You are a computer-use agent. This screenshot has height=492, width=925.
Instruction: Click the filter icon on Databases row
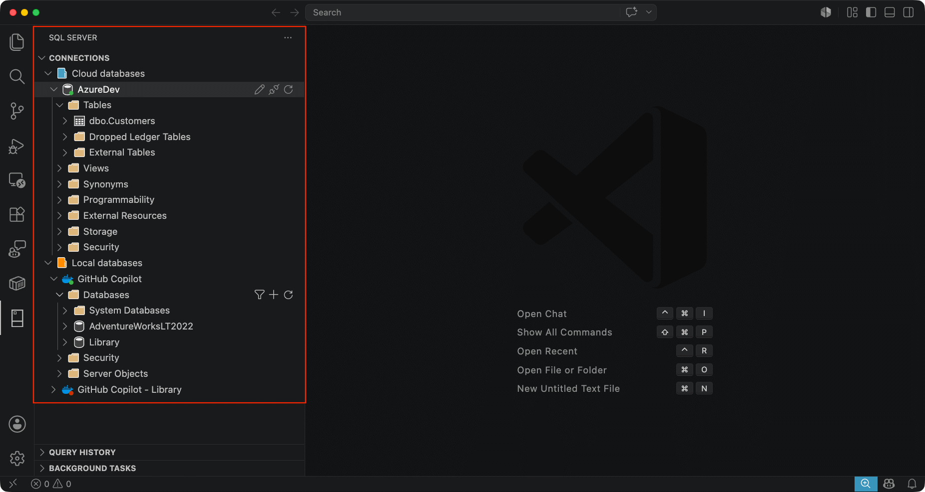point(259,295)
